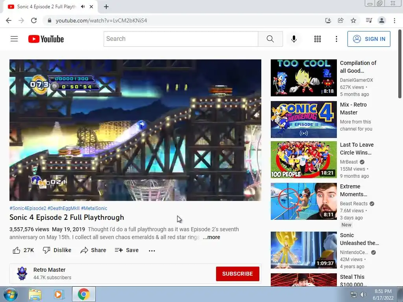Open the #MetalSonic hashtag link
The height and width of the screenshot is (302, 403).
(94, 208)
